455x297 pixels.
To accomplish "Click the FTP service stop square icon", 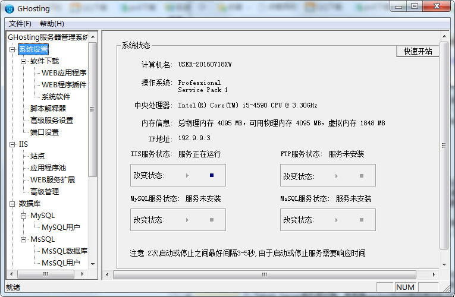I will [362, 176].
